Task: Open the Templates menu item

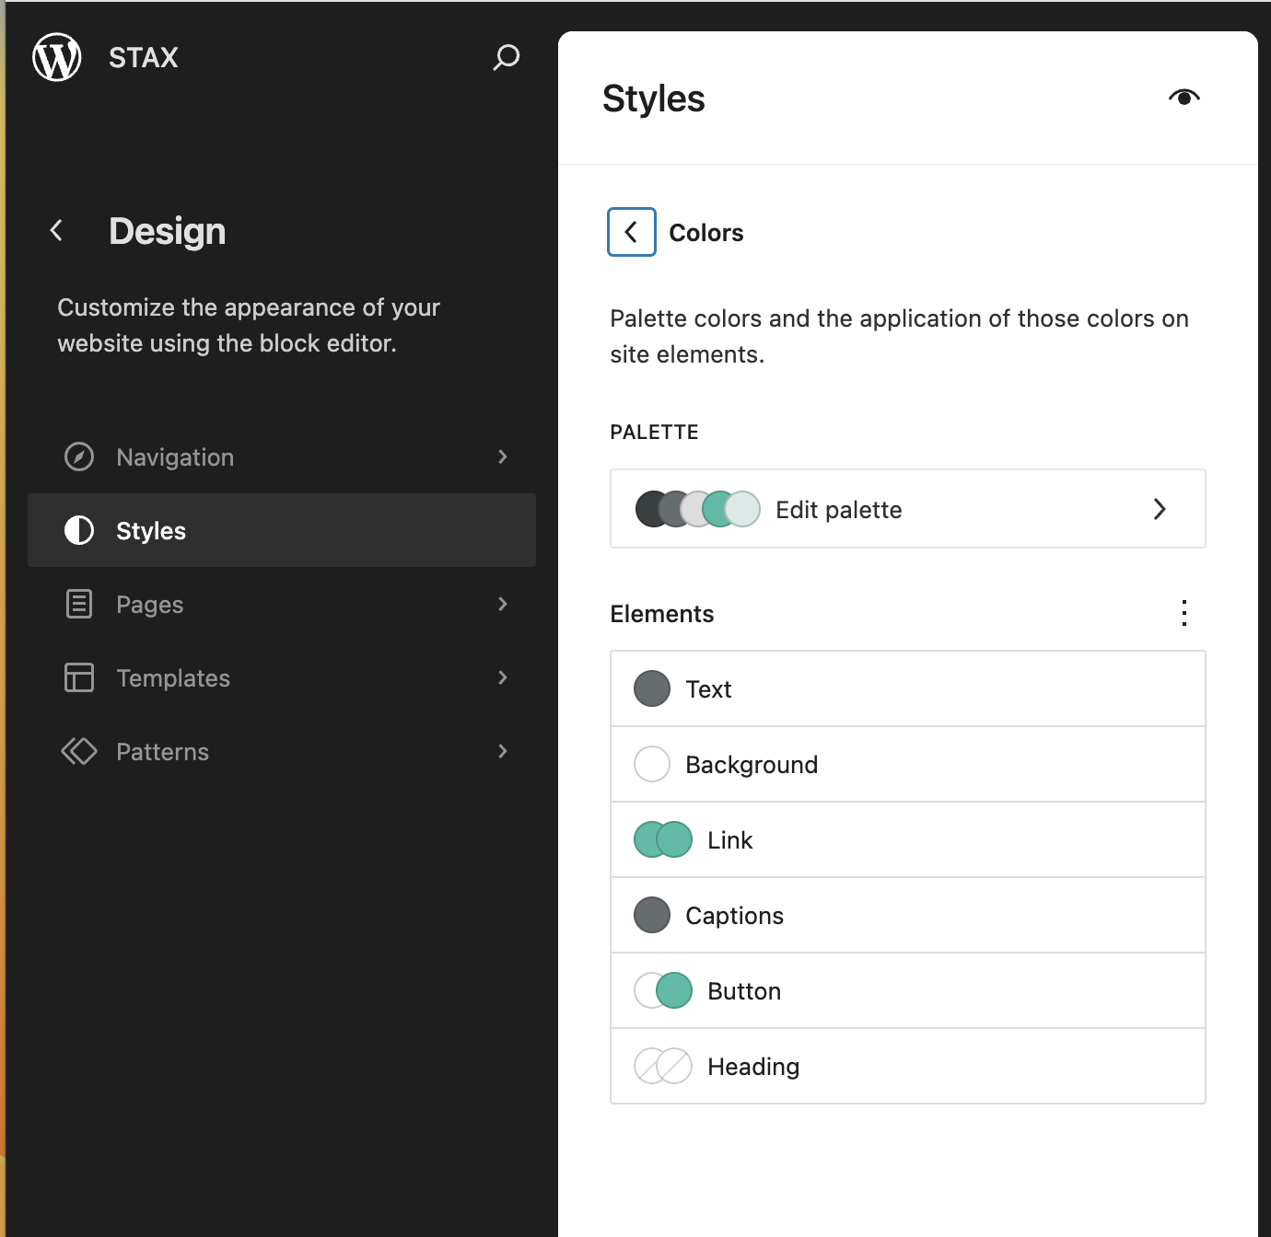Action: pyautogui.click(x=282, y=677)
